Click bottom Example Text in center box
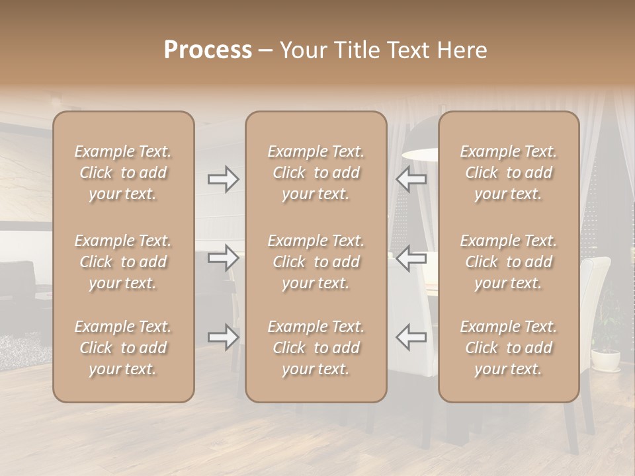This screenshot has width=635, height=476. (316, 348)
